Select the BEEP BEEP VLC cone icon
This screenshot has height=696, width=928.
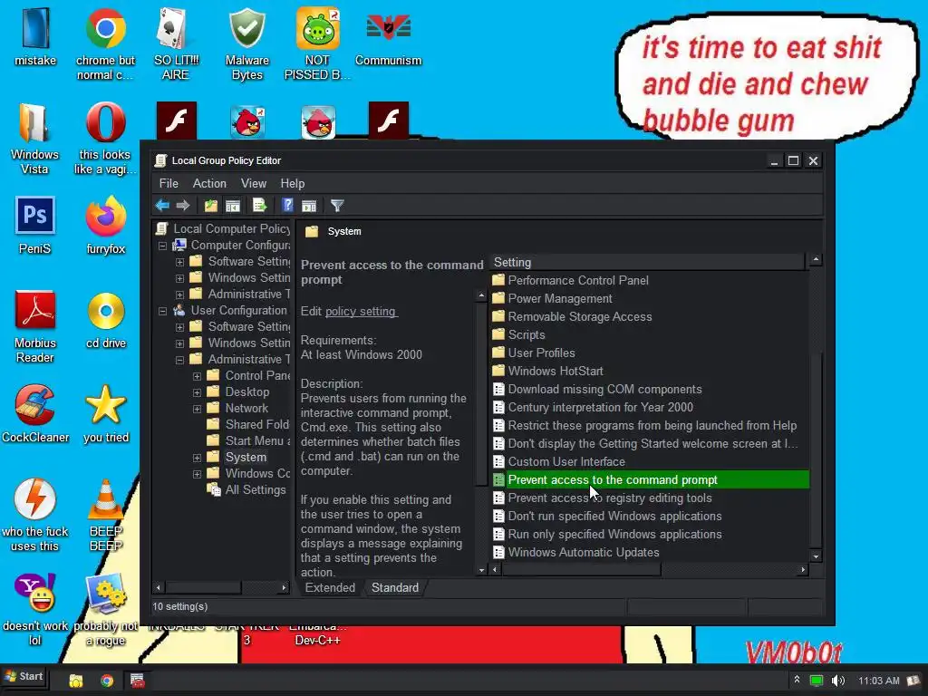(x=106, y=515)
